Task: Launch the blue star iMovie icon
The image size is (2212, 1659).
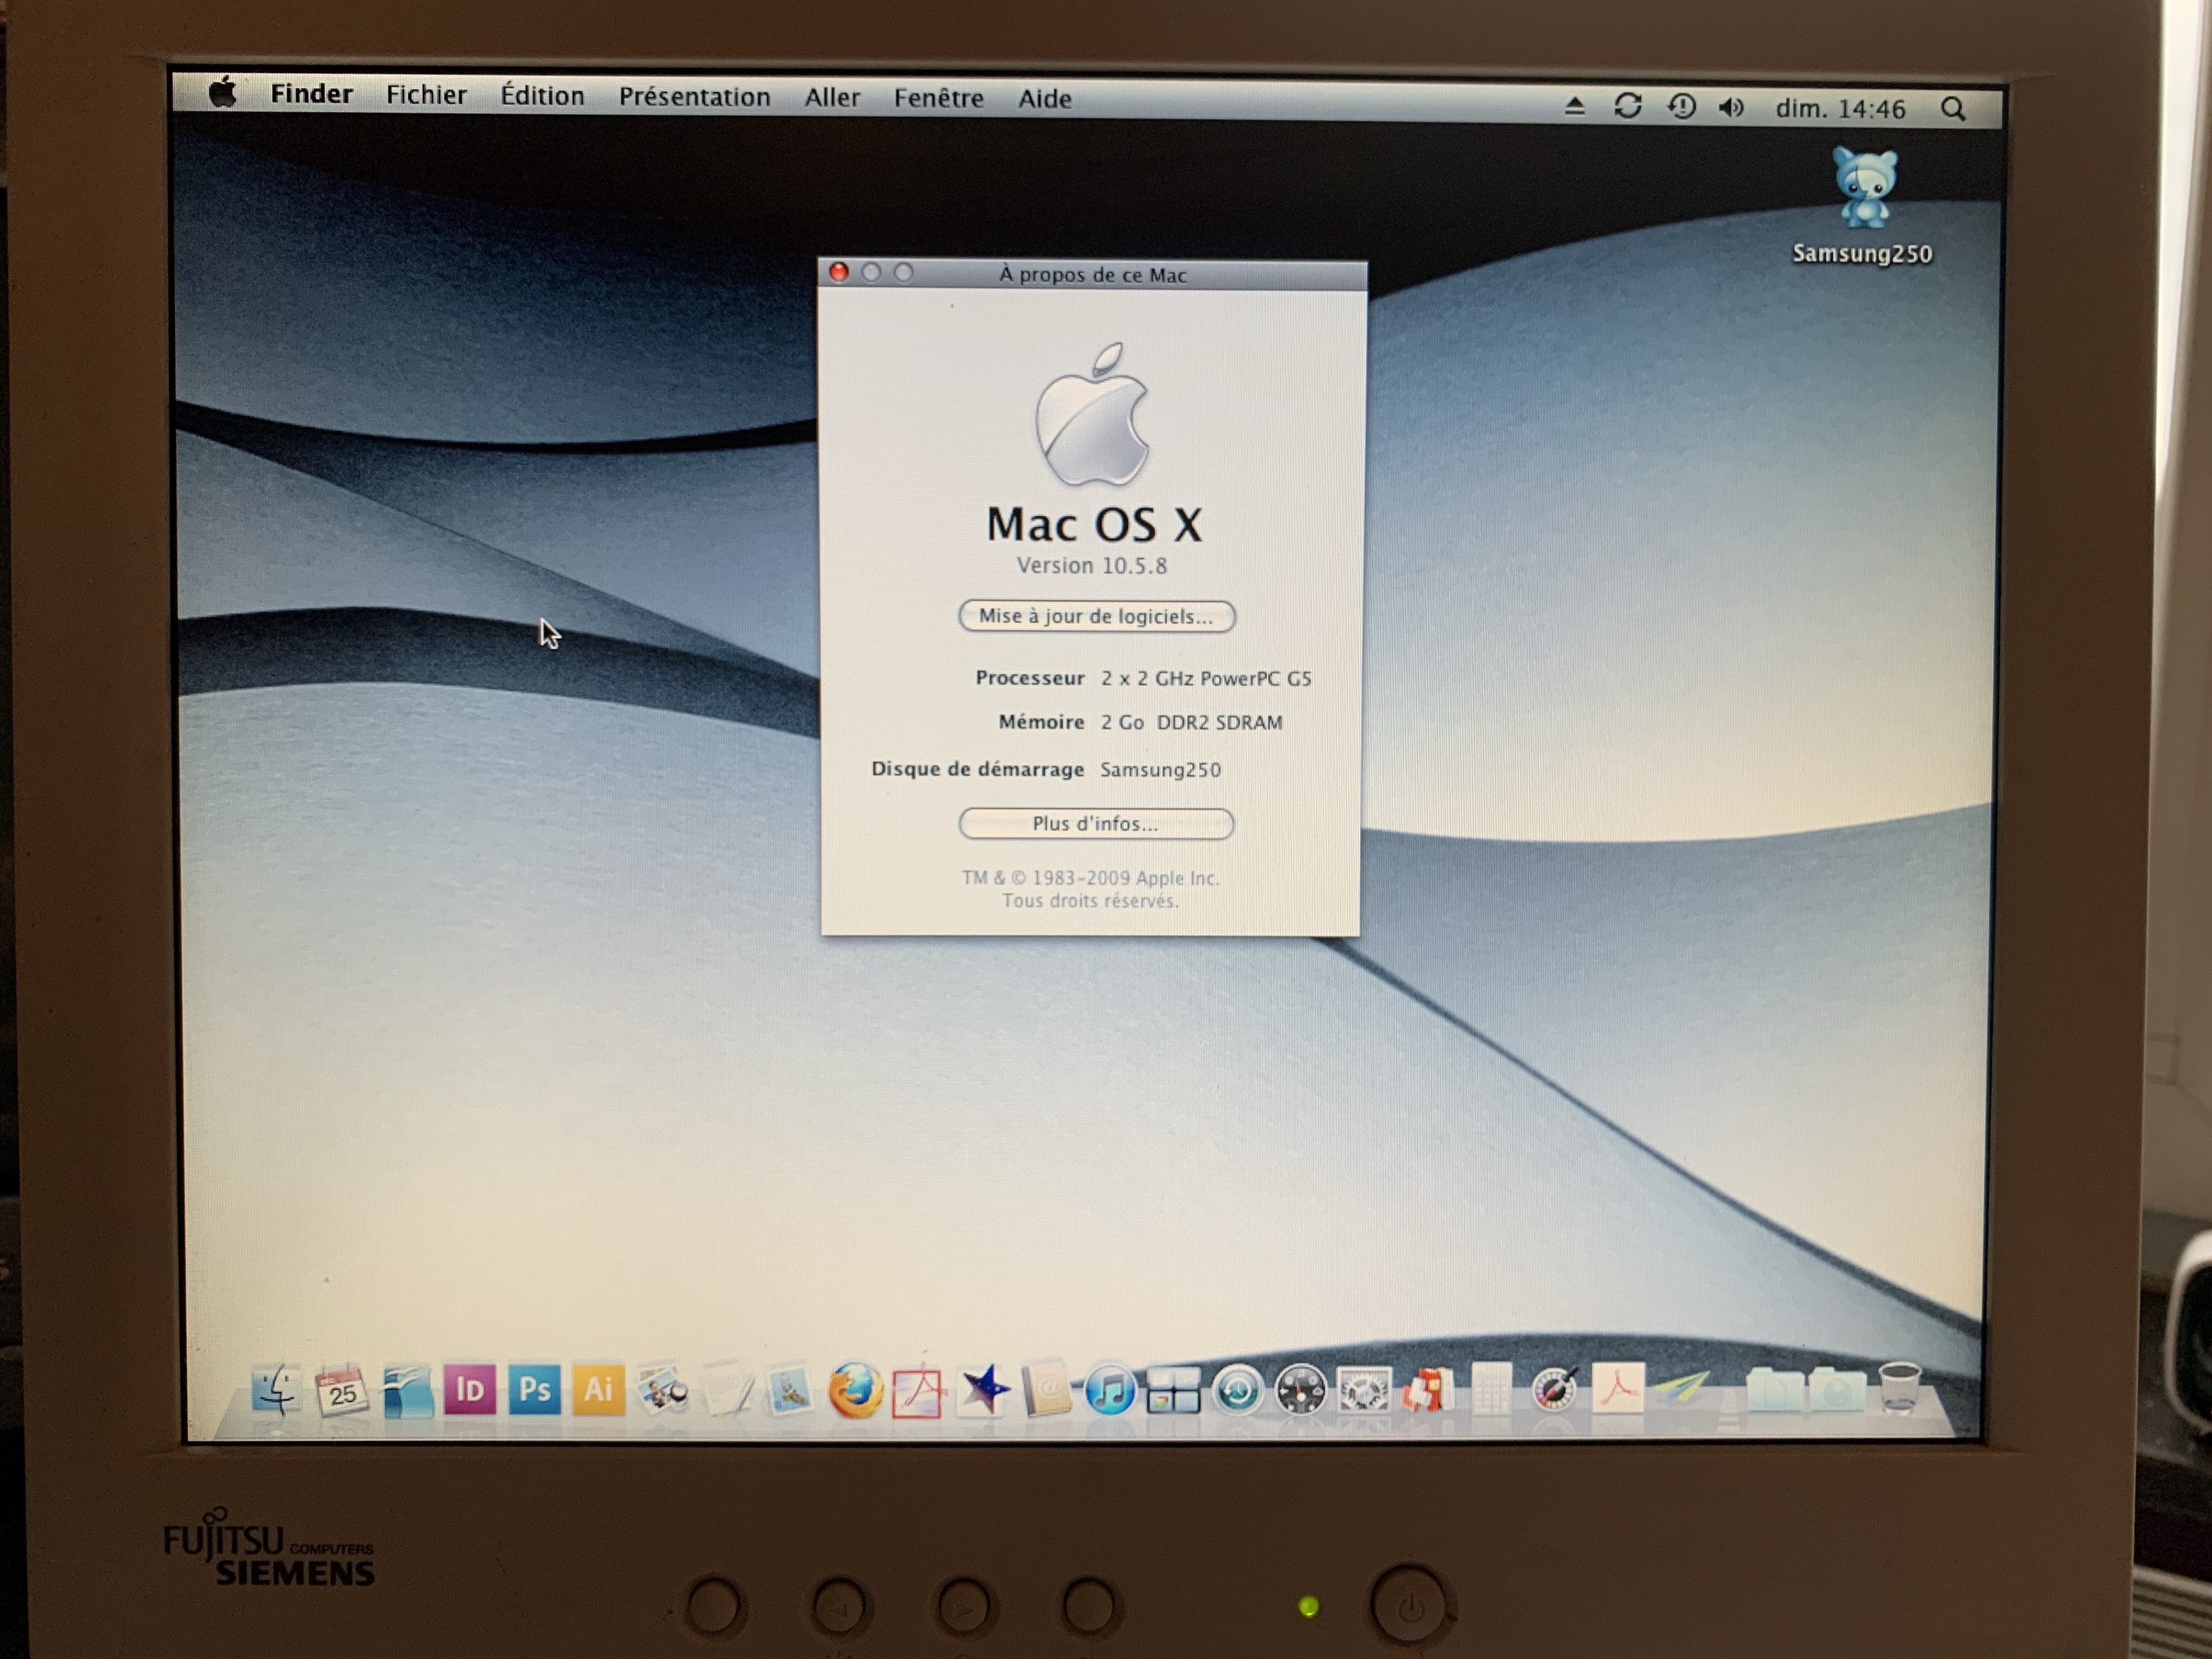Action: (983, 1391)
